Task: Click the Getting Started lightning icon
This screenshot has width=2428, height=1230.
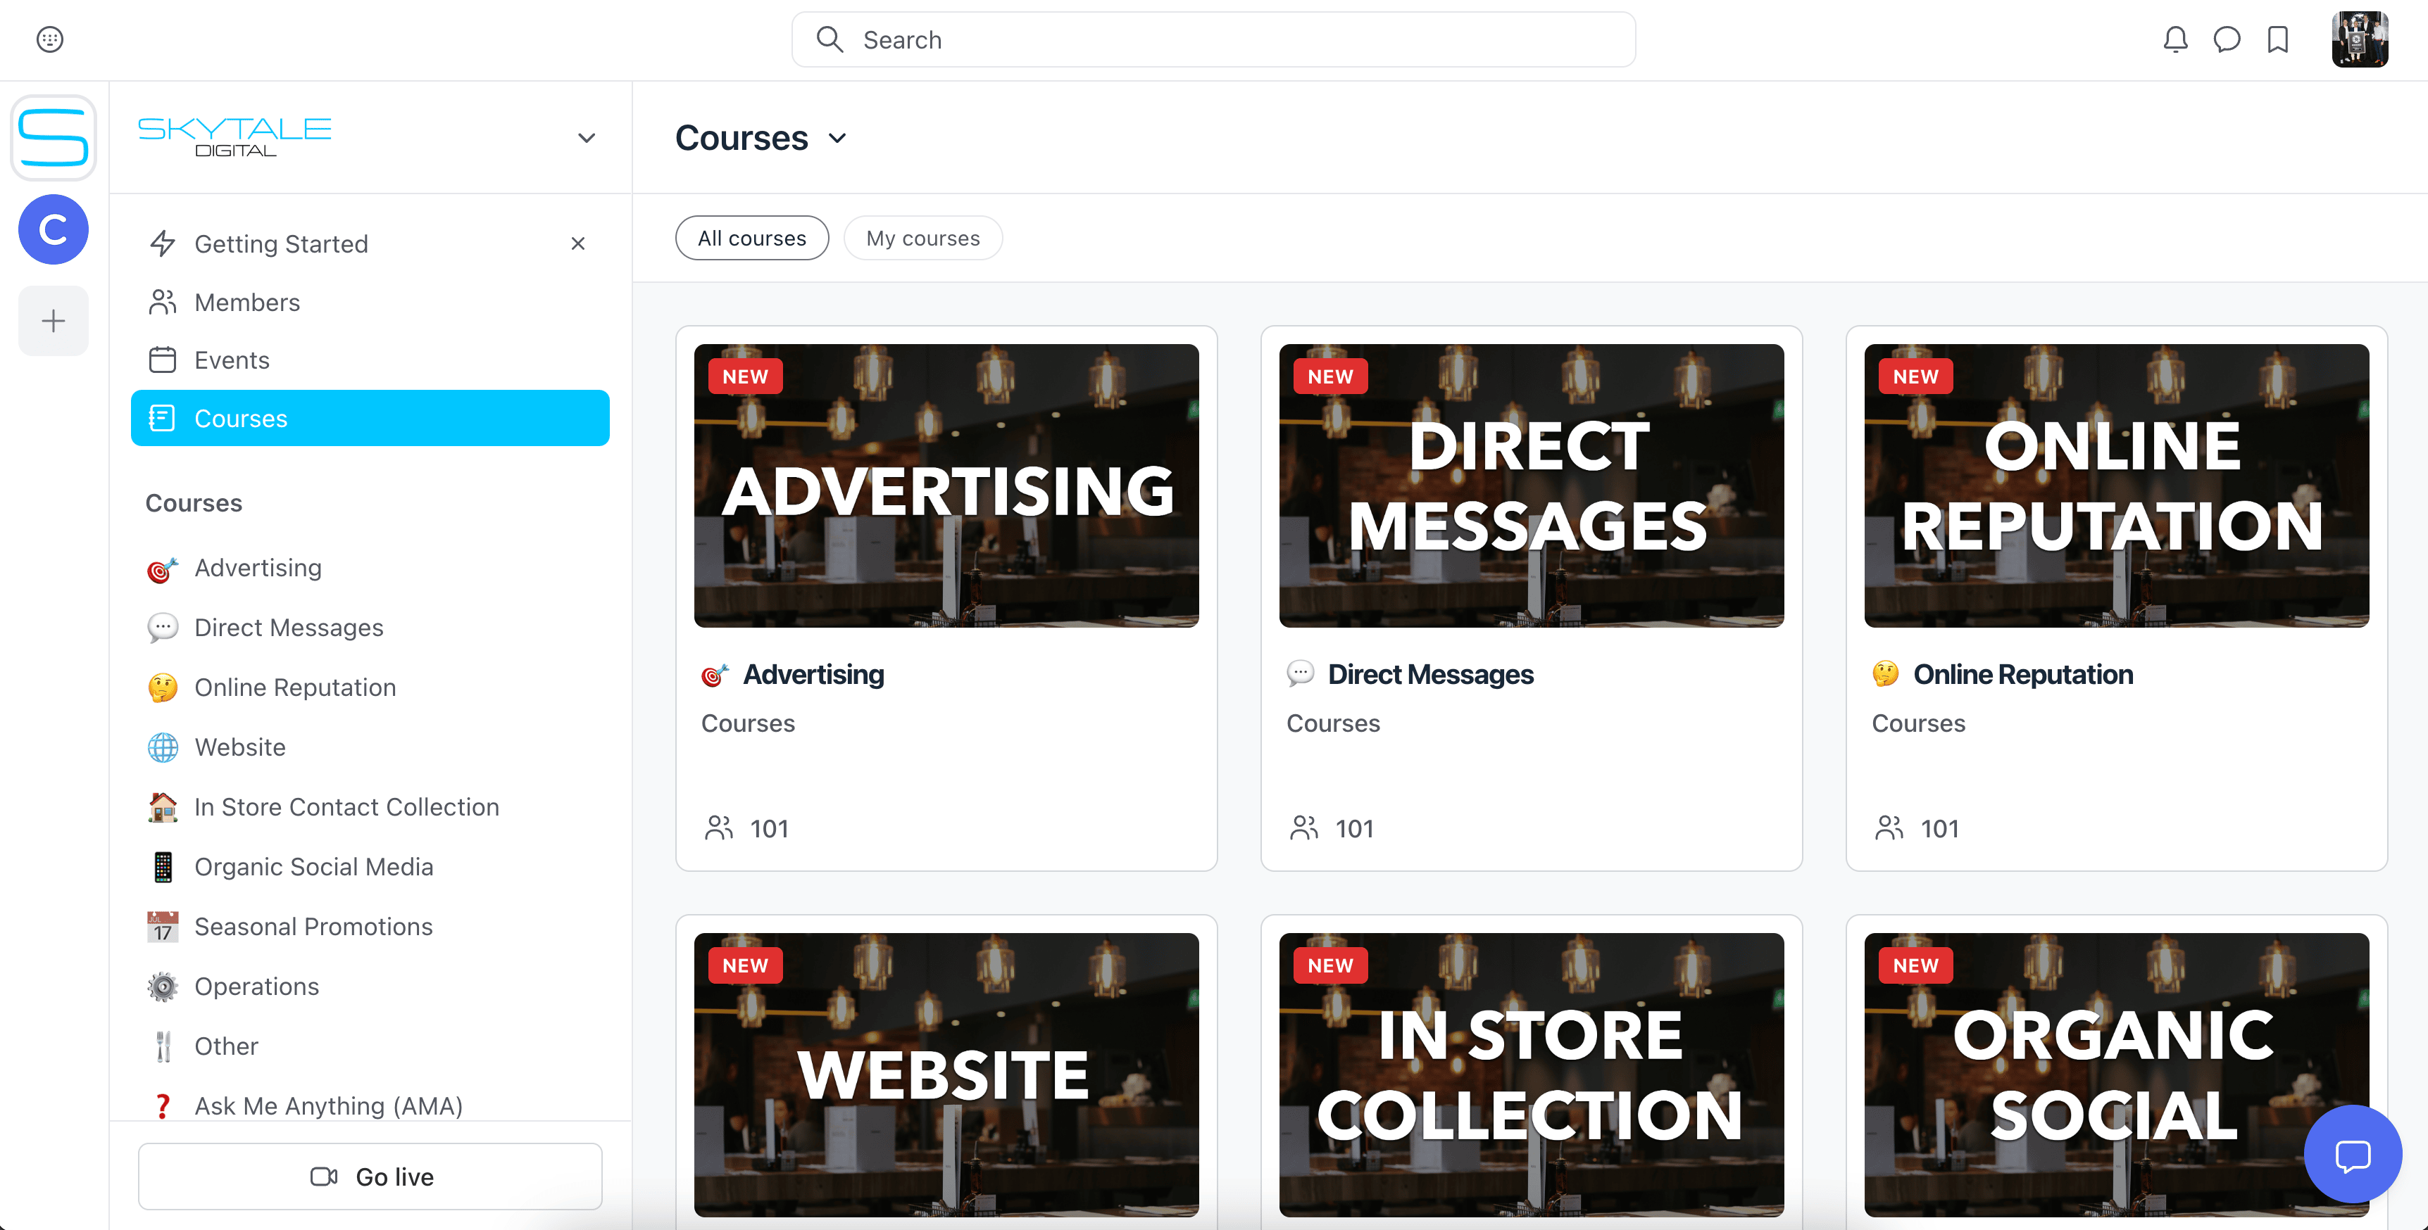Action: tap(162, 244)
